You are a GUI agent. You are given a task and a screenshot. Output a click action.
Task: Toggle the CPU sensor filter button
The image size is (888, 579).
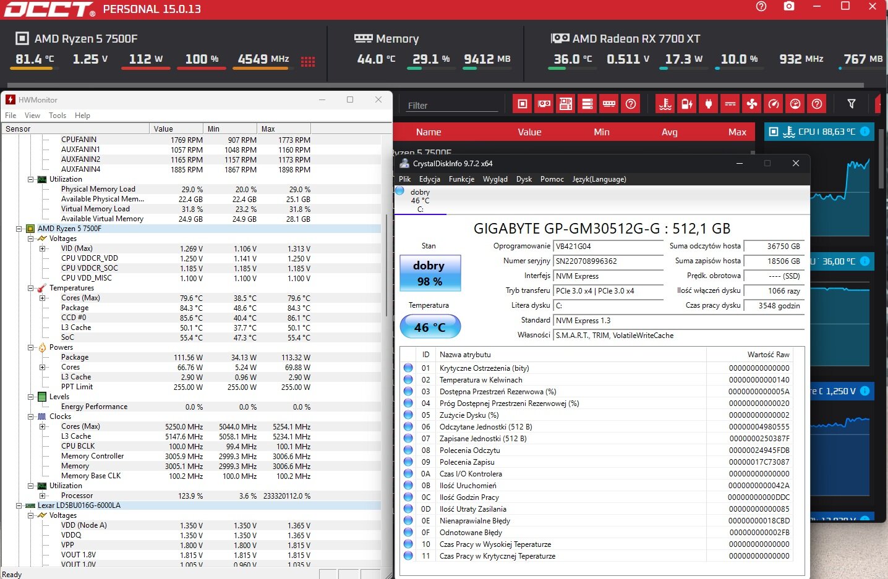[523, 104]
